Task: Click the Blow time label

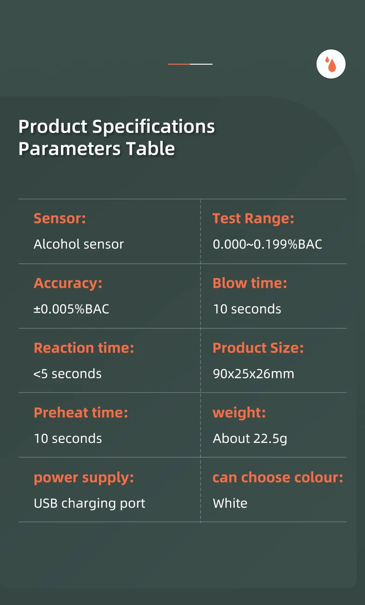Action: click(x=250, y=283)
